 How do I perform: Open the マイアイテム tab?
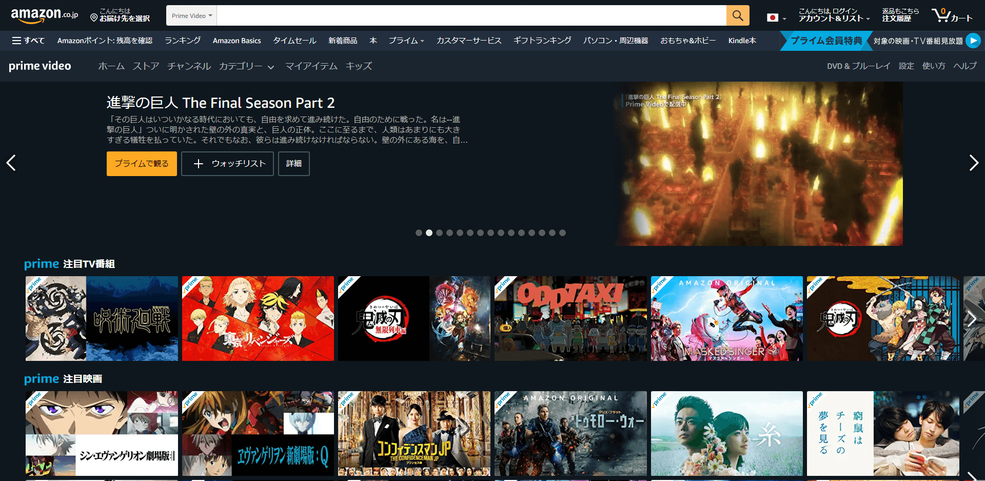click(311, 66)
